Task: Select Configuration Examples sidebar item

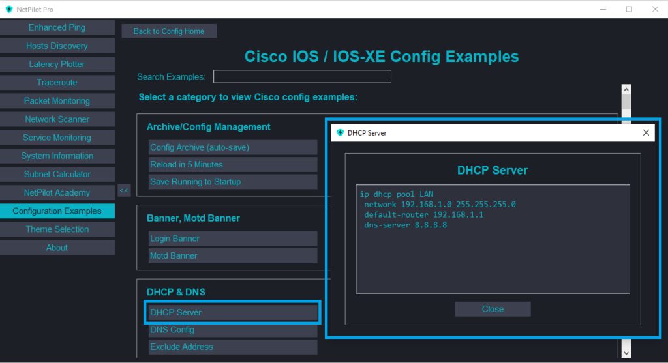Action: click(57, 211)
